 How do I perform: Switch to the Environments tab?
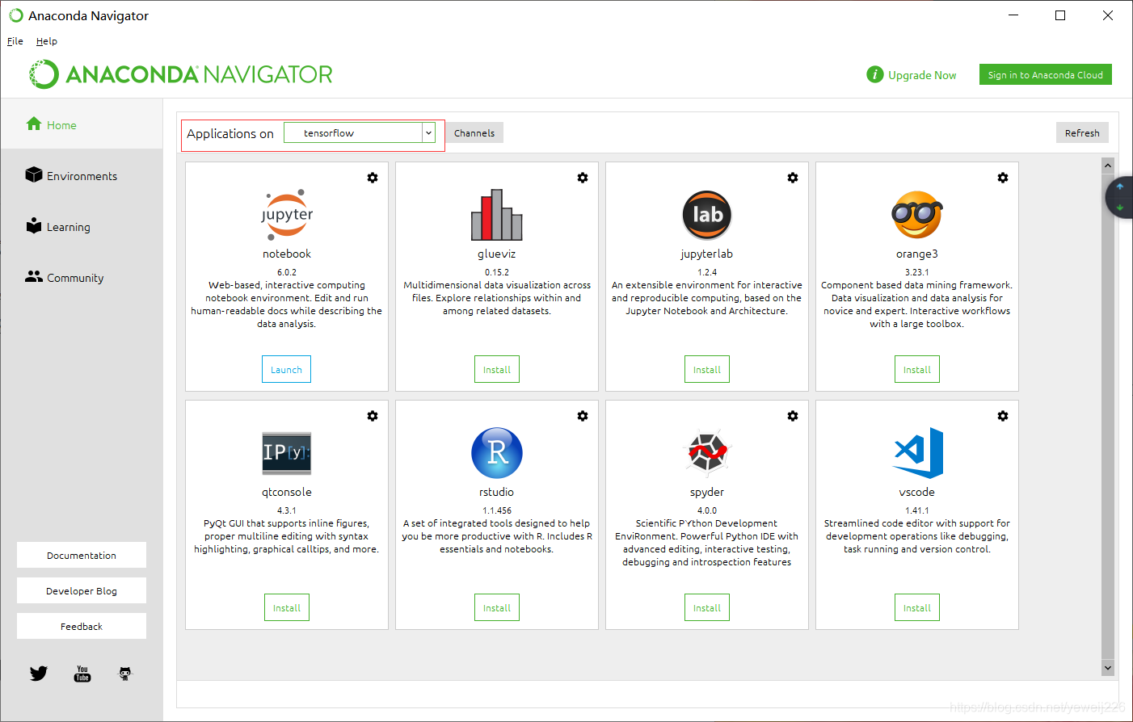tap(82, 175)
